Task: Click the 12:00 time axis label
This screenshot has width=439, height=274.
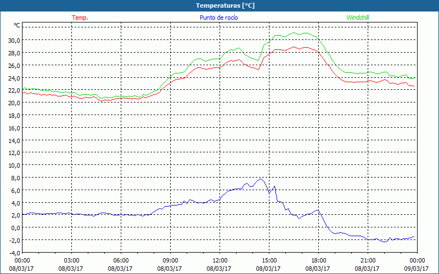Action: click(220, 261)
